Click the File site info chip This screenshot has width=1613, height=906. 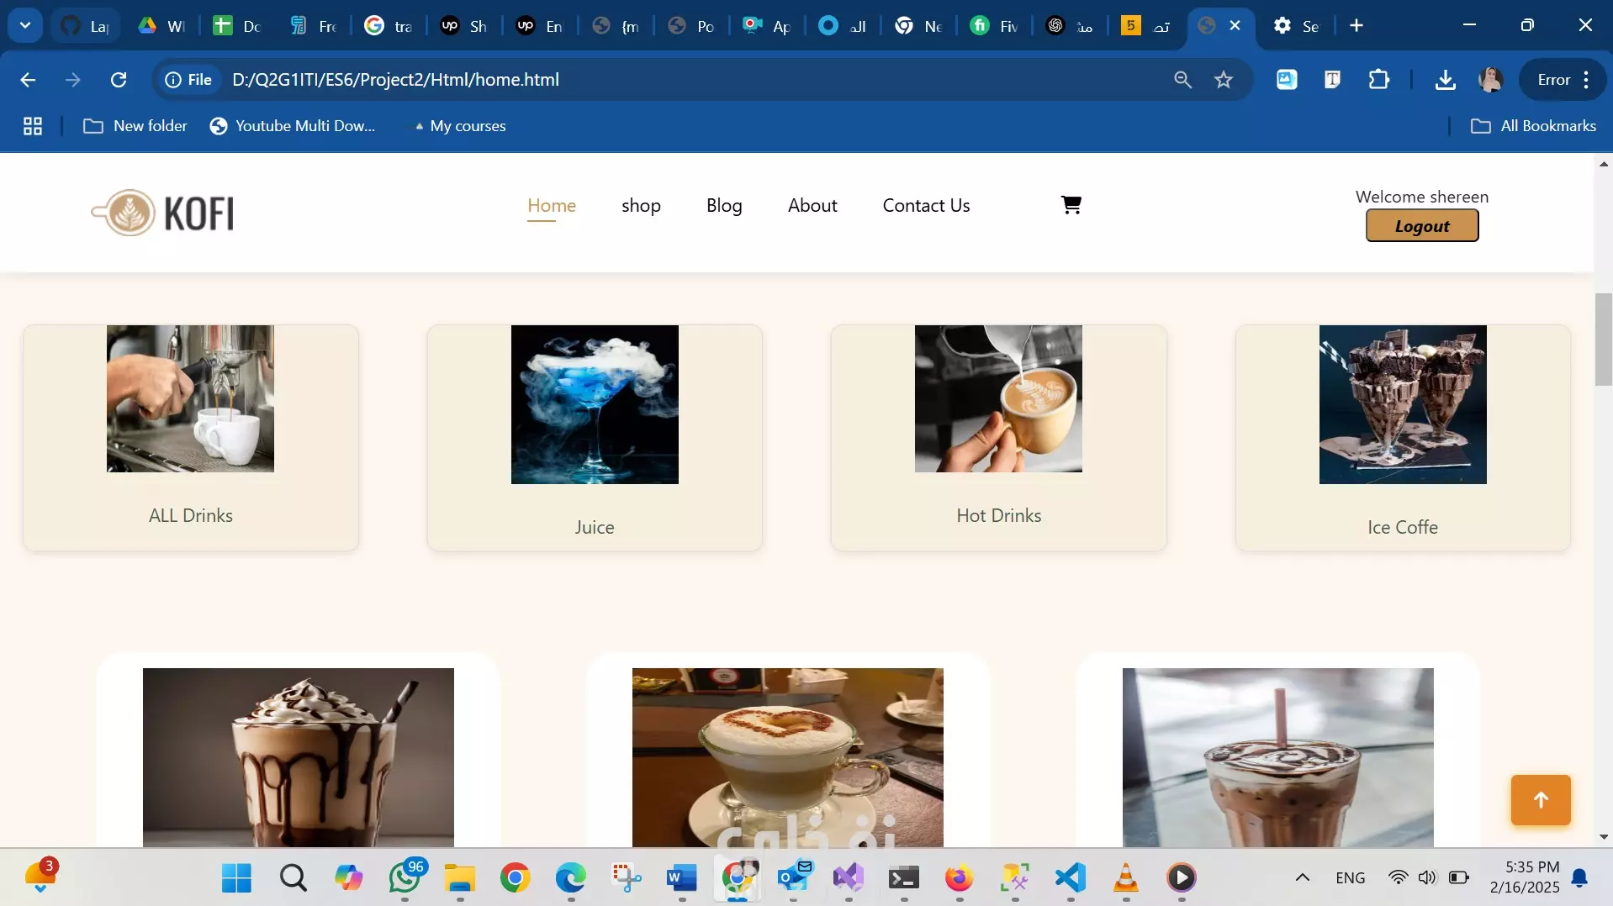pyautogui.click(x=188, y=80)
